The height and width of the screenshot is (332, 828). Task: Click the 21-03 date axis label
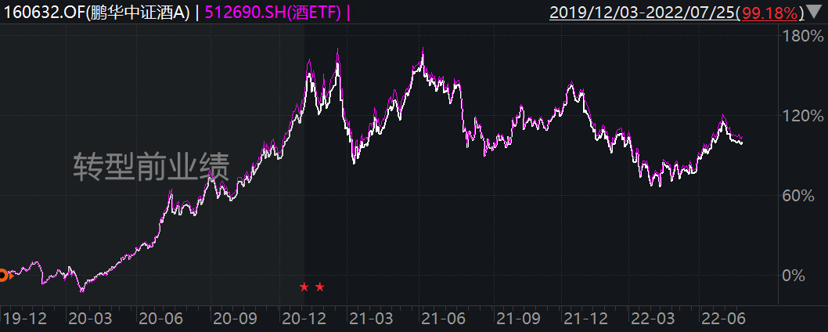[371, 318]
